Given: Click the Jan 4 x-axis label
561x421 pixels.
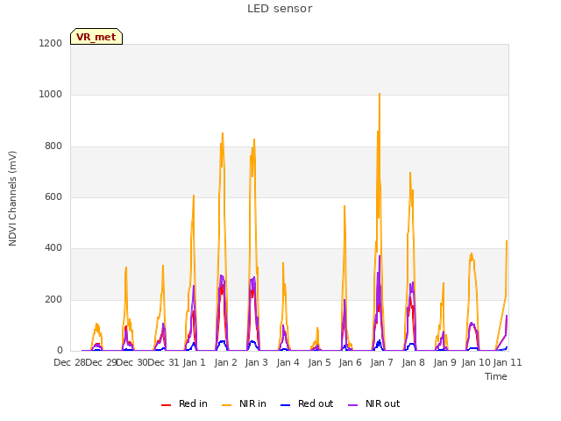Looking at the screenshot, I should pos(288,362).
